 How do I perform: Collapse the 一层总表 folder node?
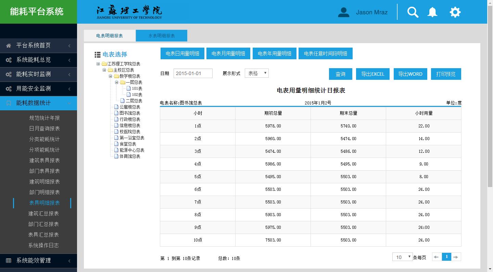pyautogui.click(x=117, y=82)
